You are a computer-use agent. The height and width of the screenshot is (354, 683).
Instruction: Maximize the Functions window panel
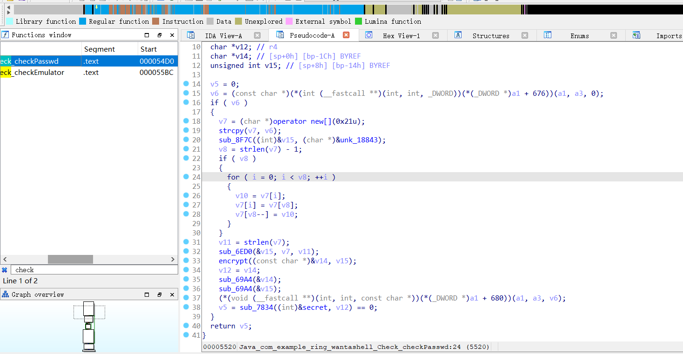pyautogui.click(x=147, y=35)
